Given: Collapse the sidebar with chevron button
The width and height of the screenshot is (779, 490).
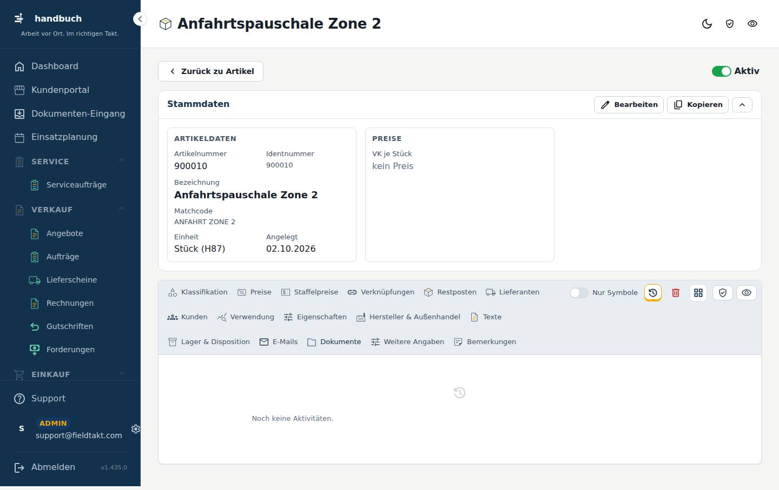Looking at the screenshot, I should point(140,19).
